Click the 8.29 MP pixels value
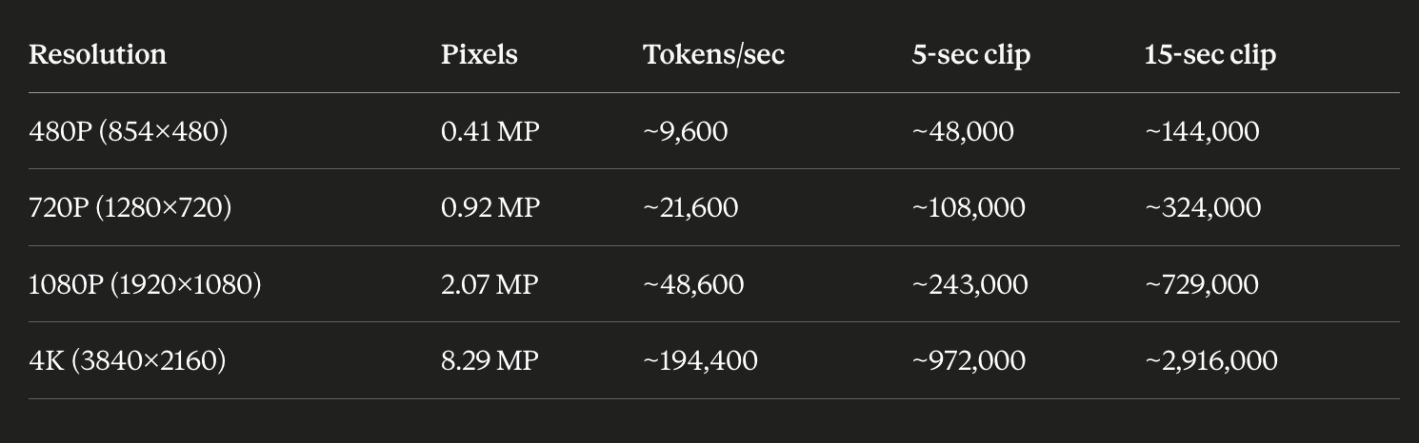The width and height of the screenshot is (1419, 443). (490, 360)
